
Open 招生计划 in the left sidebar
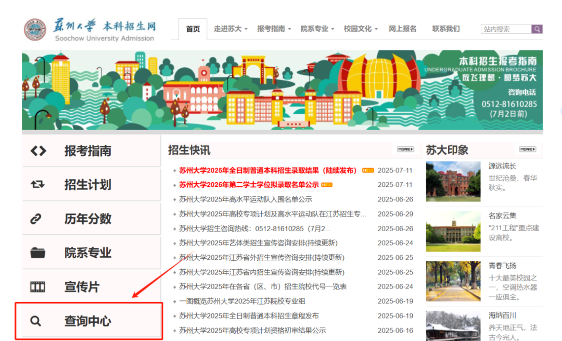[x=92, y=185]
